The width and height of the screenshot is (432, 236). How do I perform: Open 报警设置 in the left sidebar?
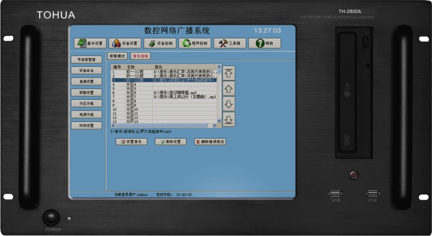click(x=87, y=92)
